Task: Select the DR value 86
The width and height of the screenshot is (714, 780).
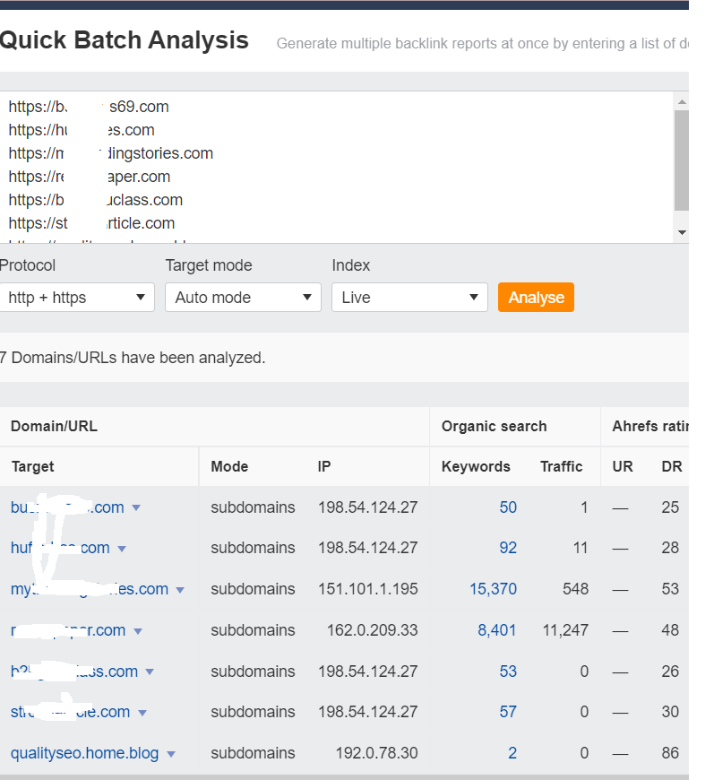Action: click(670, 753)
